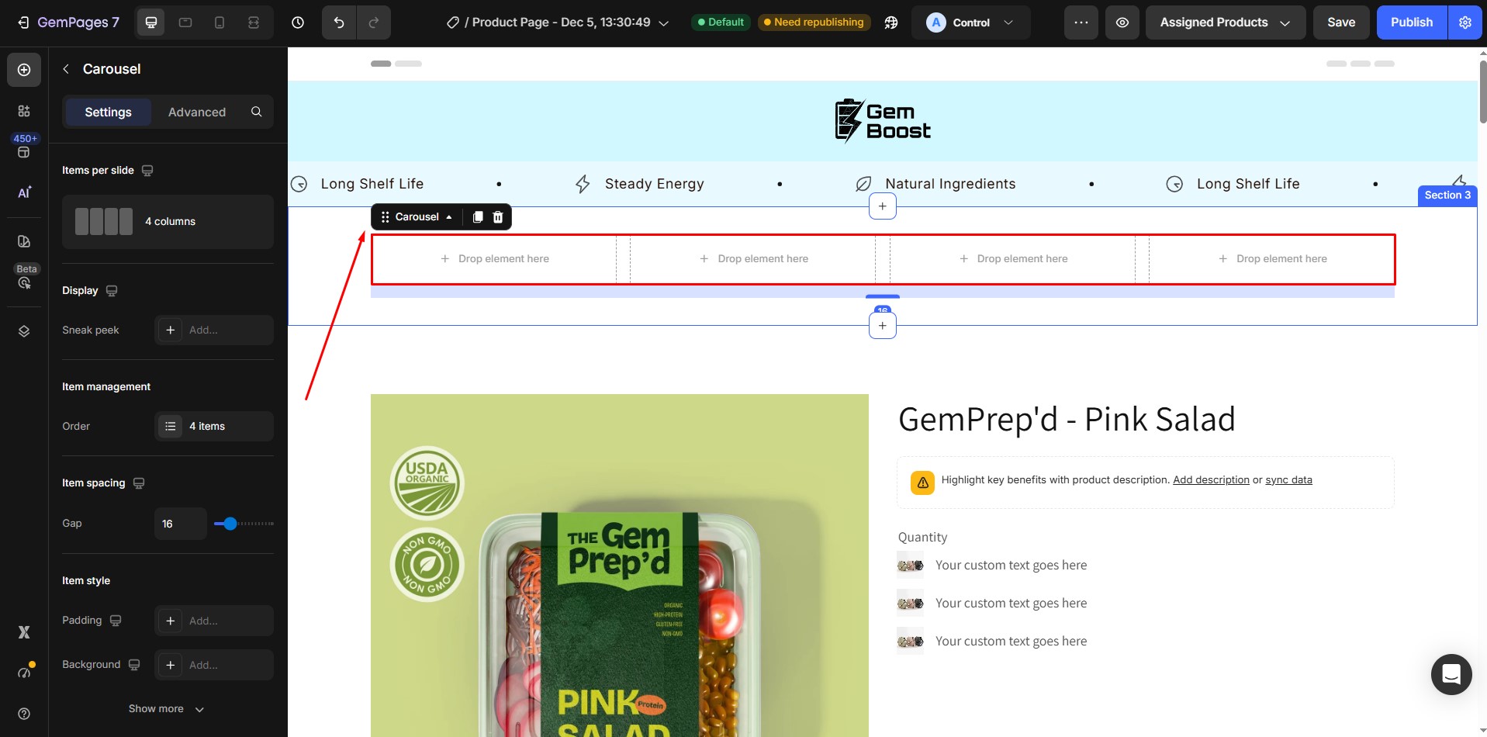Open page settings gear beside Publish
Screen dimensions: 1487x737
tap(1465, 22)
